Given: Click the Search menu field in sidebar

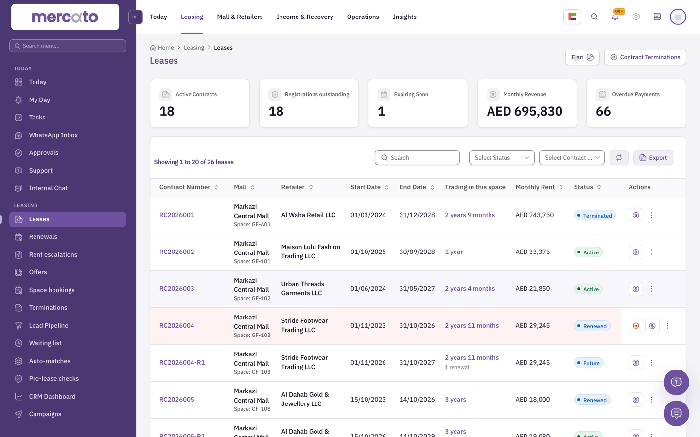Looking at the screenshot, I should (x=68, y=46).
